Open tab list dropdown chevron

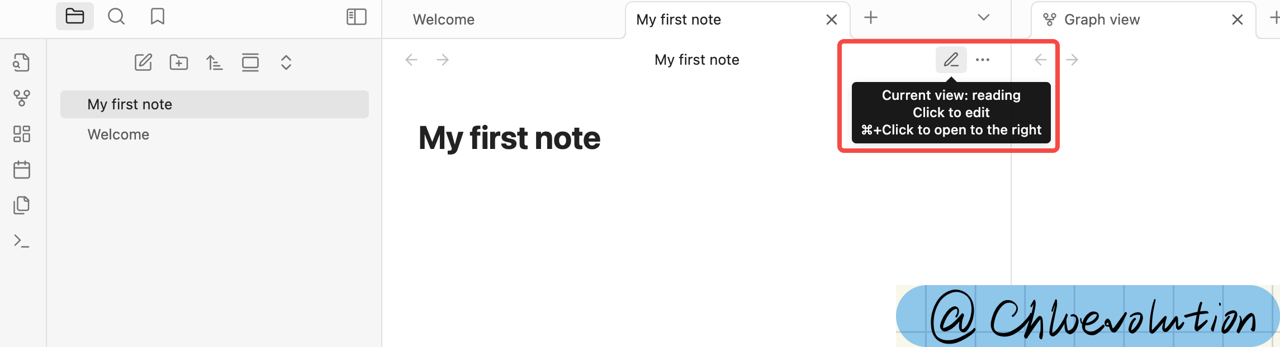(984, 18)
